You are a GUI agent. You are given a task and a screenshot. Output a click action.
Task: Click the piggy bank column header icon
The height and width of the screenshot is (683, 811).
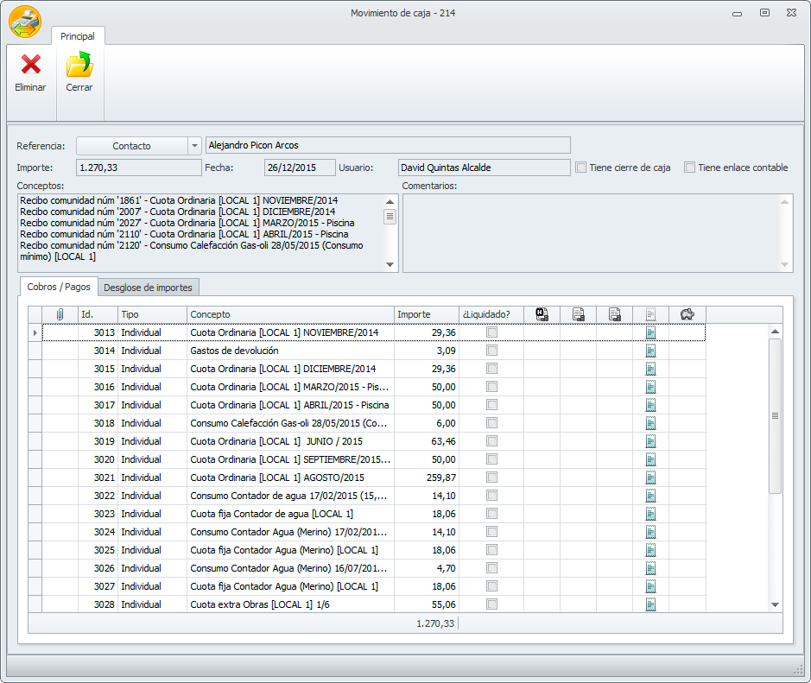coord(687,314)
